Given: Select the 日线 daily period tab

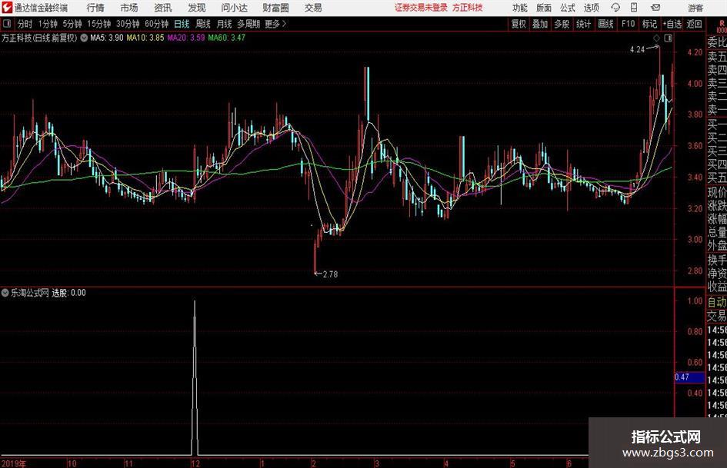Looking at the screenshot, I should tap(182, 24).
